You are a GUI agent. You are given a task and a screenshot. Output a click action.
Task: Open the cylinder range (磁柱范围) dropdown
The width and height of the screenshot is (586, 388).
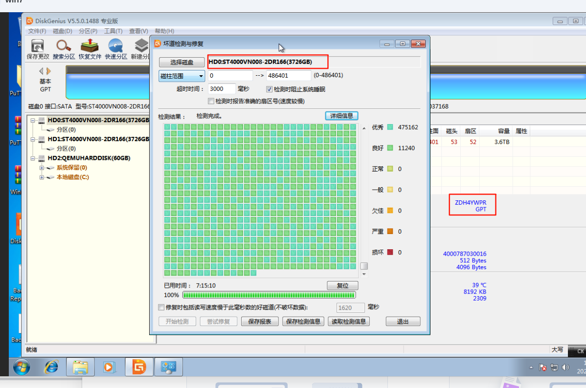click(181, 76)
